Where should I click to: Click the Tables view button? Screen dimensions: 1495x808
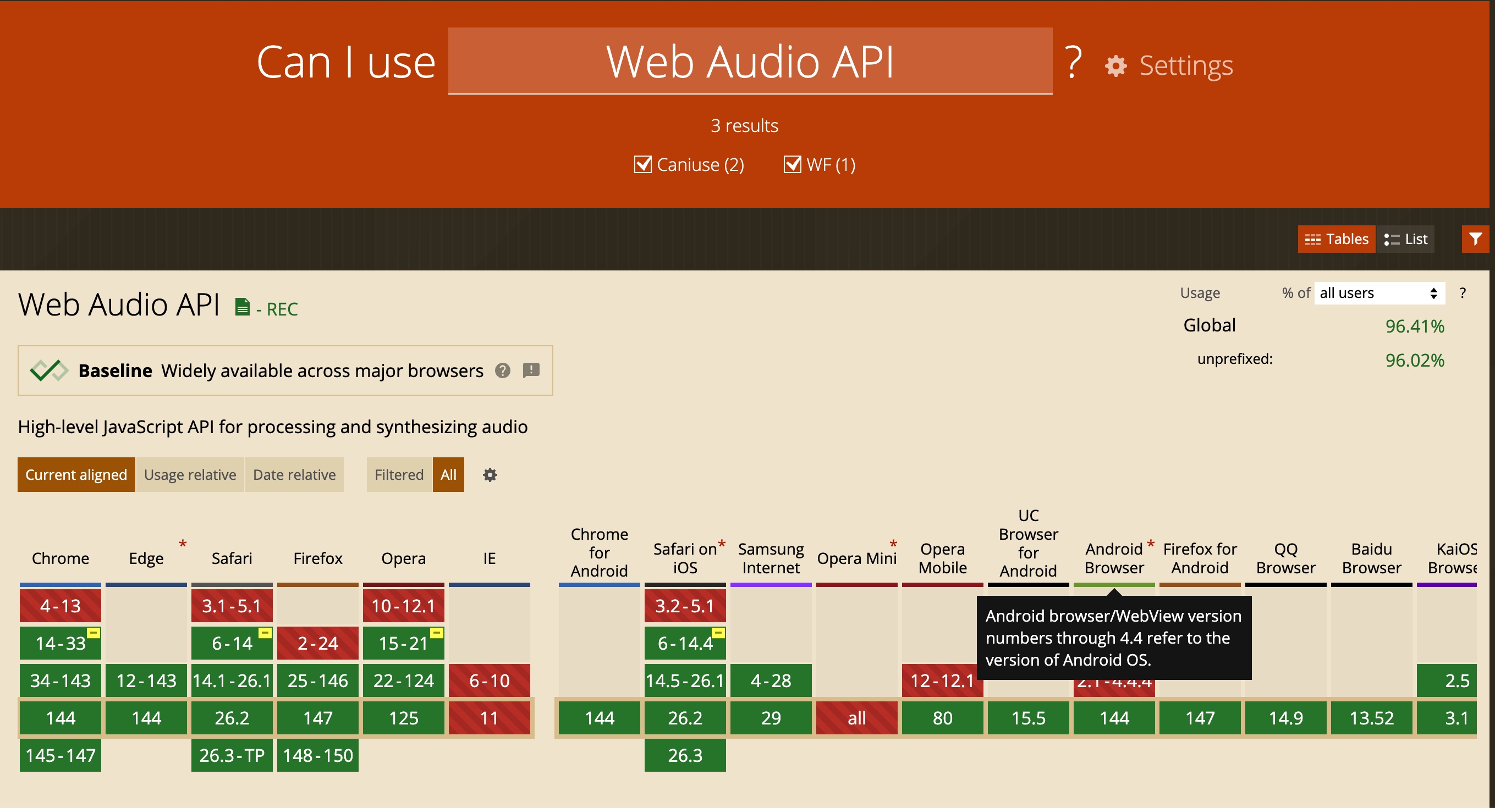point(1337,239)
